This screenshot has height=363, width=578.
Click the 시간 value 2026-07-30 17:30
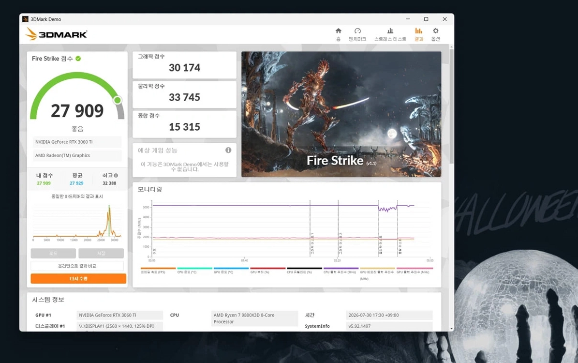click(389, 315)
